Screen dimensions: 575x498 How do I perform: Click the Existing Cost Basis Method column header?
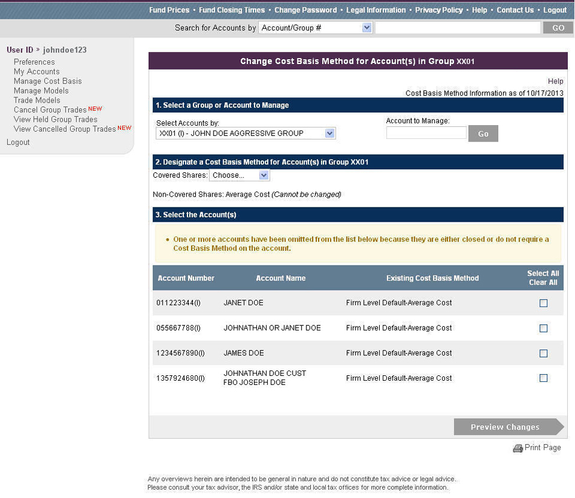[432, 278]
